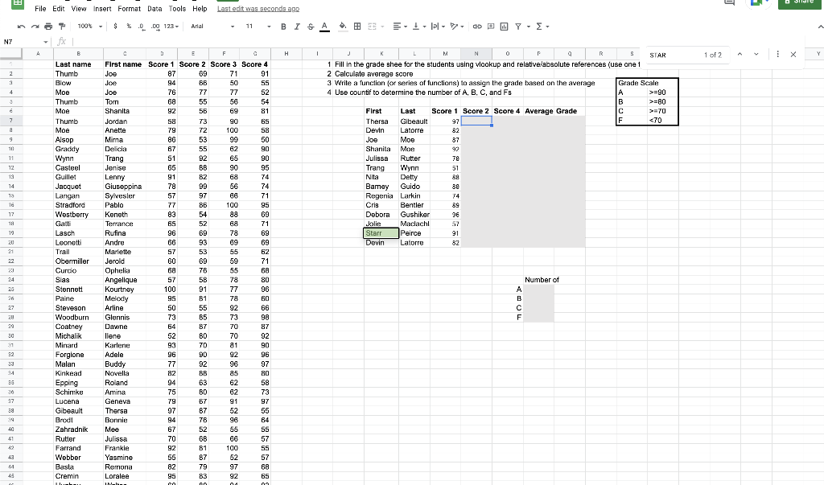Click the Insert link icon
824x485 pixels.
tap(476, 26)
